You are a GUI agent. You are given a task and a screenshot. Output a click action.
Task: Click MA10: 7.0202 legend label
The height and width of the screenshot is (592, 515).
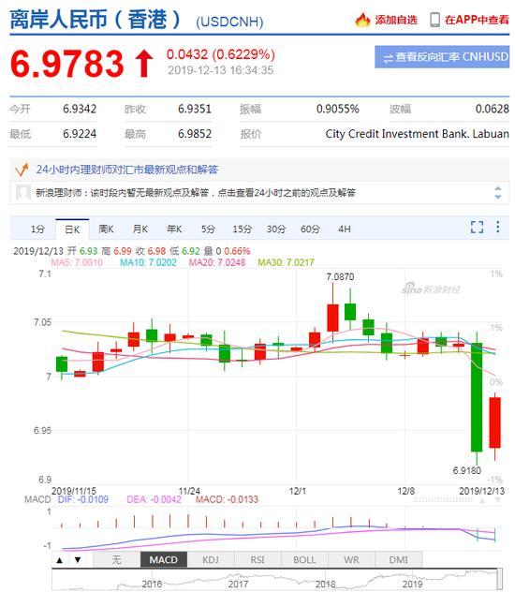148,262
